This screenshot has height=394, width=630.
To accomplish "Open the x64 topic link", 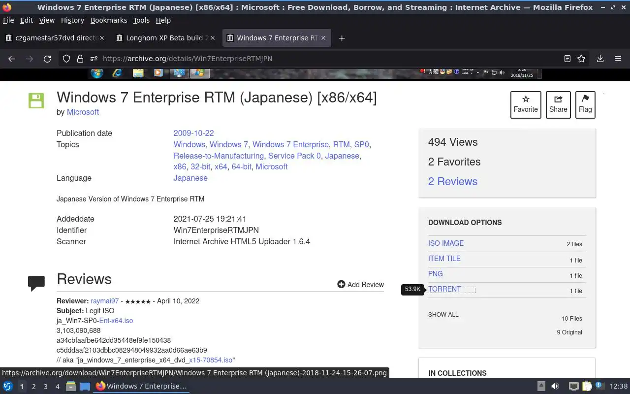I will point(221,167).
